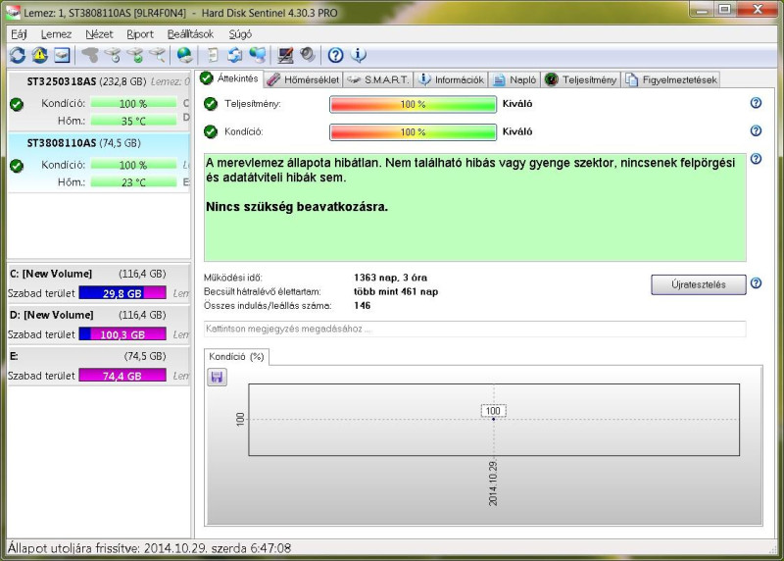Click the E: partition heading
The width and height of the screenshot is (784, 561).
[x=14, y=356]
